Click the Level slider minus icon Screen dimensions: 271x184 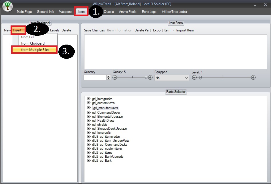coord(194,77)
